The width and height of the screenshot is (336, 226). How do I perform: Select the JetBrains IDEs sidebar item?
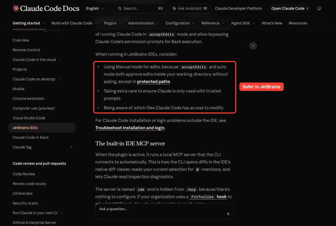[42, 128]
